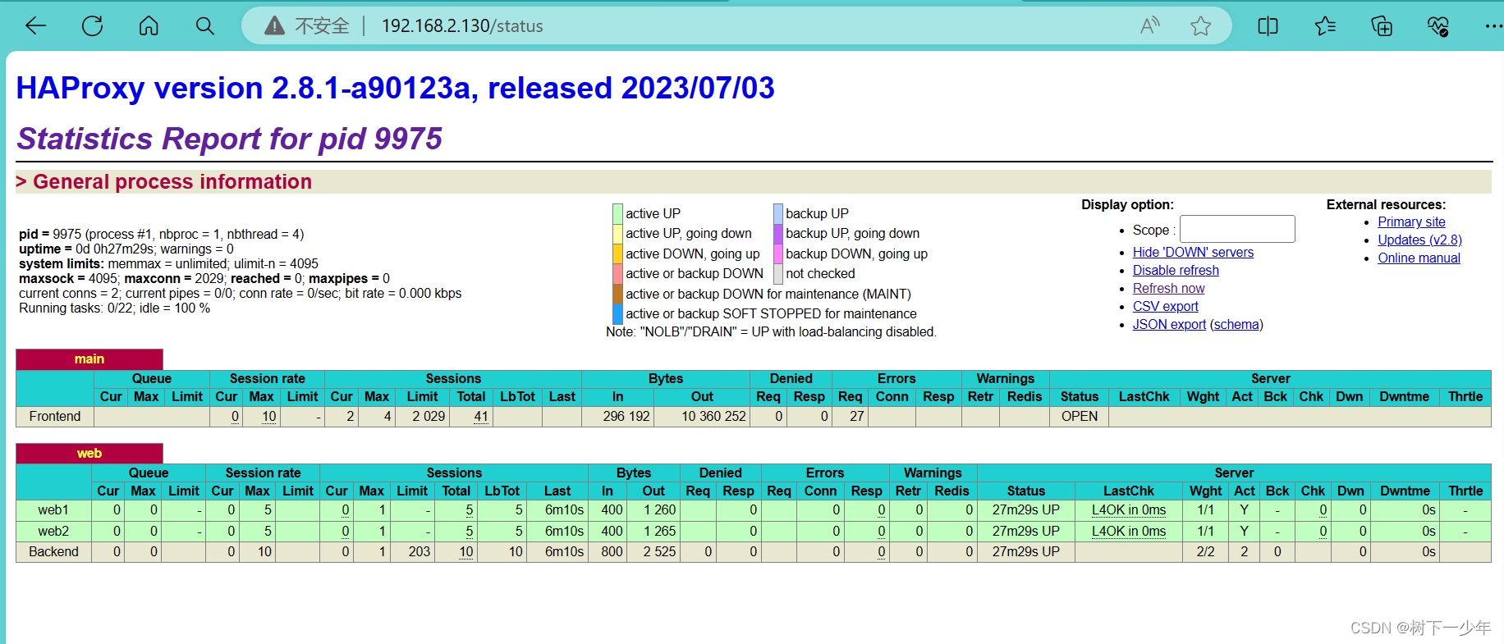Open the browser home page icon

pos(149,26)
